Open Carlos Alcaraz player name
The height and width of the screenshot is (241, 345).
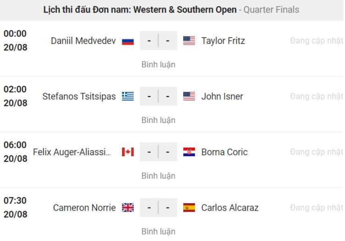click(230, 207)
